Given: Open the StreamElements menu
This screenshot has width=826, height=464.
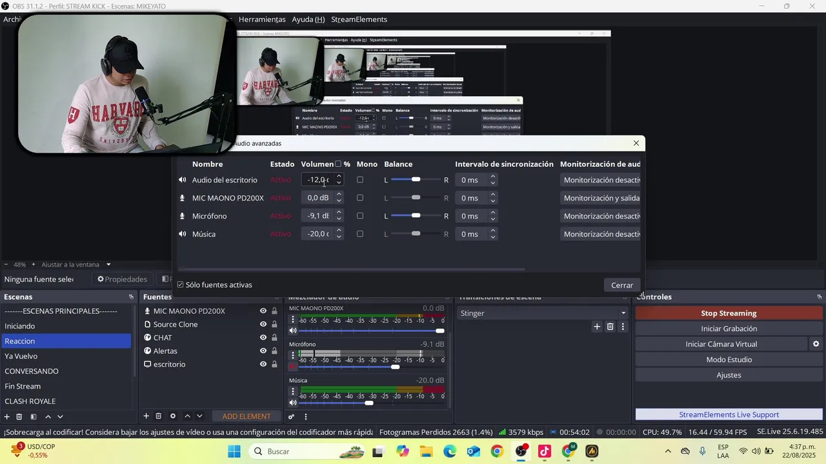Looking at the screenshot, I should click(359, 19).
